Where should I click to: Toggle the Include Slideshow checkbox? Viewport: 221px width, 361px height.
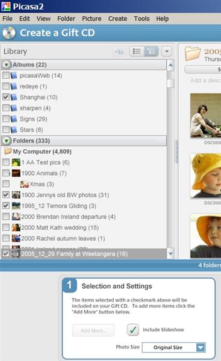[133, 330]
